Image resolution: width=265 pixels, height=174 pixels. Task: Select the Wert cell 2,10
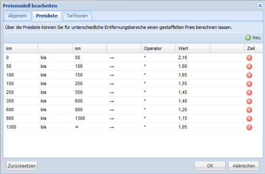(x=193, y=58)
